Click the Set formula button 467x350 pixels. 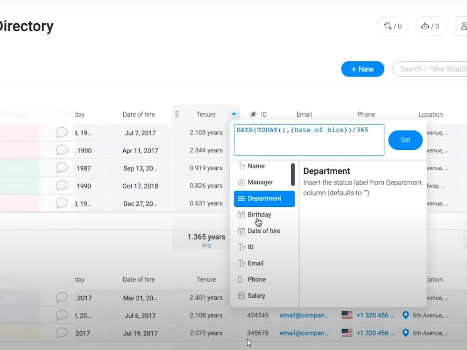405,140
